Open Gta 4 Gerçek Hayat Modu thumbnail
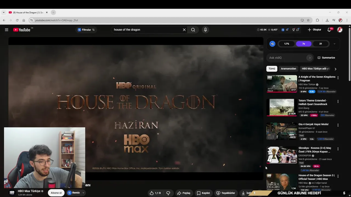 (282, 131)
